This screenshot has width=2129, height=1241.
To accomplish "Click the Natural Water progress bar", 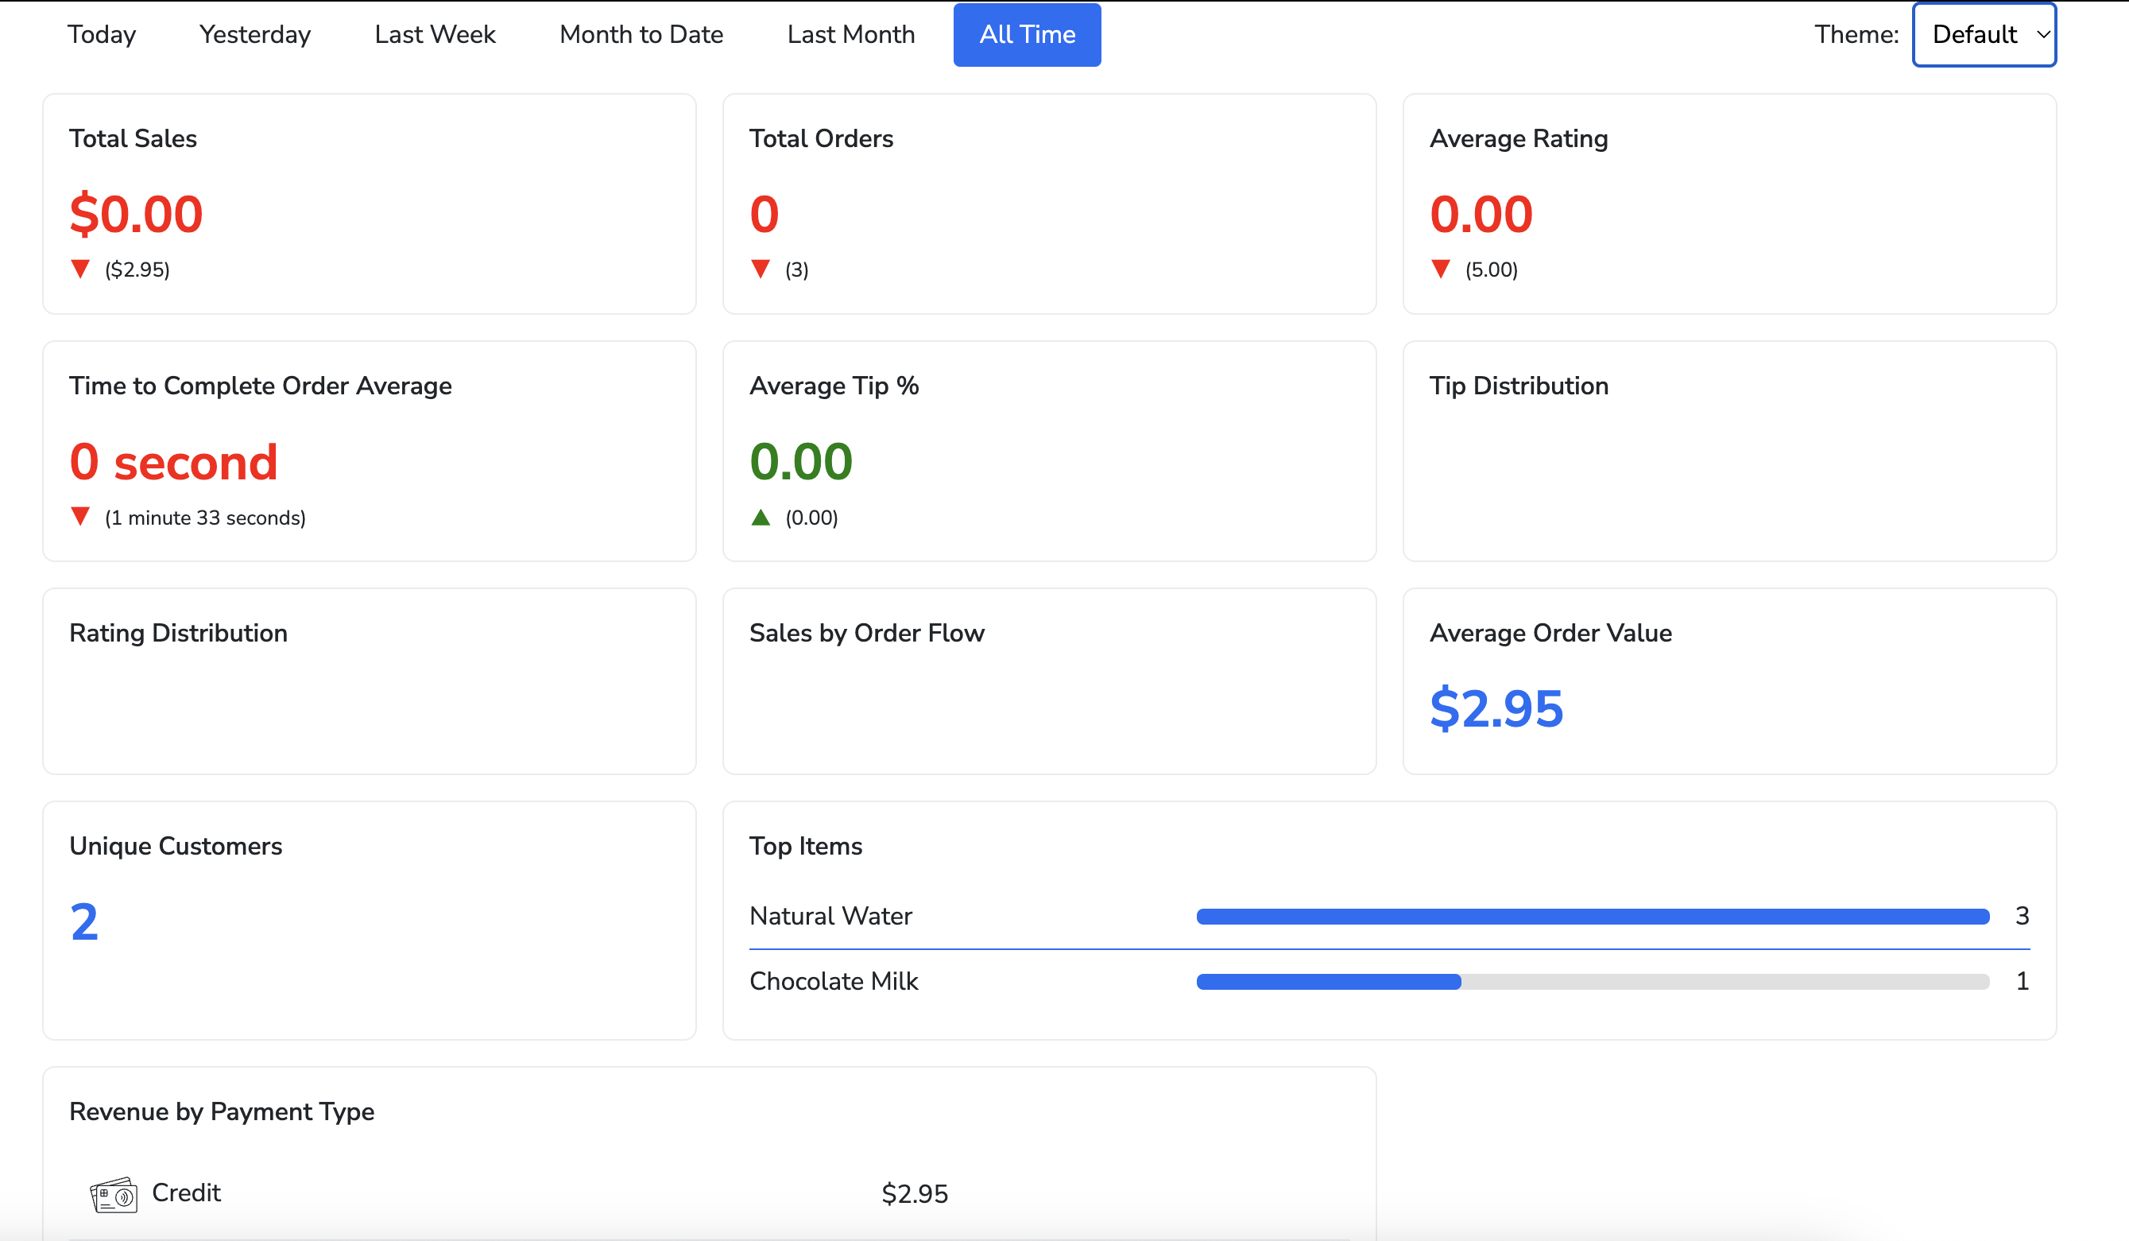I will tap(1593, 917).
